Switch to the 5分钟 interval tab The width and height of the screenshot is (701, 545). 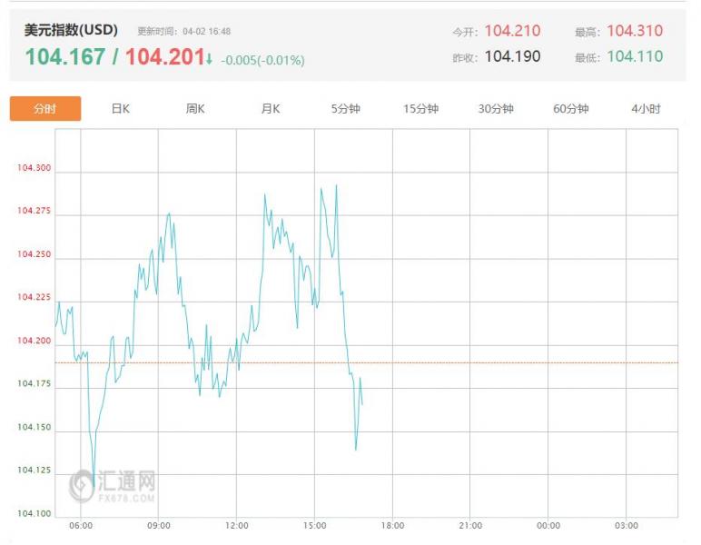[345, 109]
